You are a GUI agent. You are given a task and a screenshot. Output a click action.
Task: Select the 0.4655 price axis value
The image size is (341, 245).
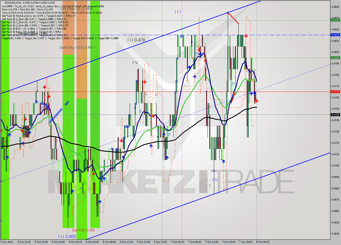[335, 222]
